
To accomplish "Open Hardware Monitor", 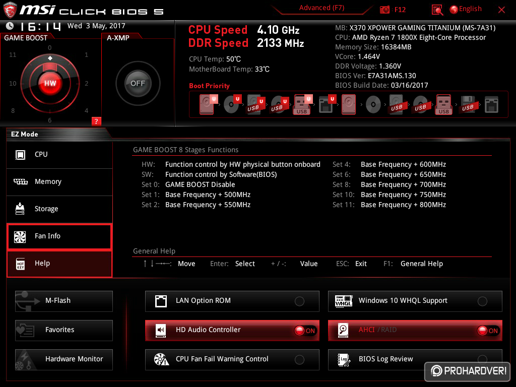I will 64,359.
